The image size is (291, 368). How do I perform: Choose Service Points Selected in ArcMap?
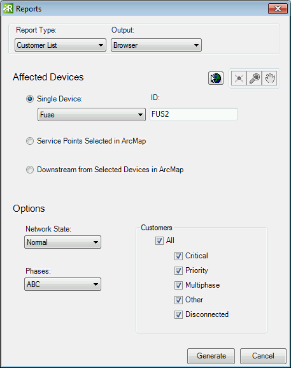tap(30, 141)
